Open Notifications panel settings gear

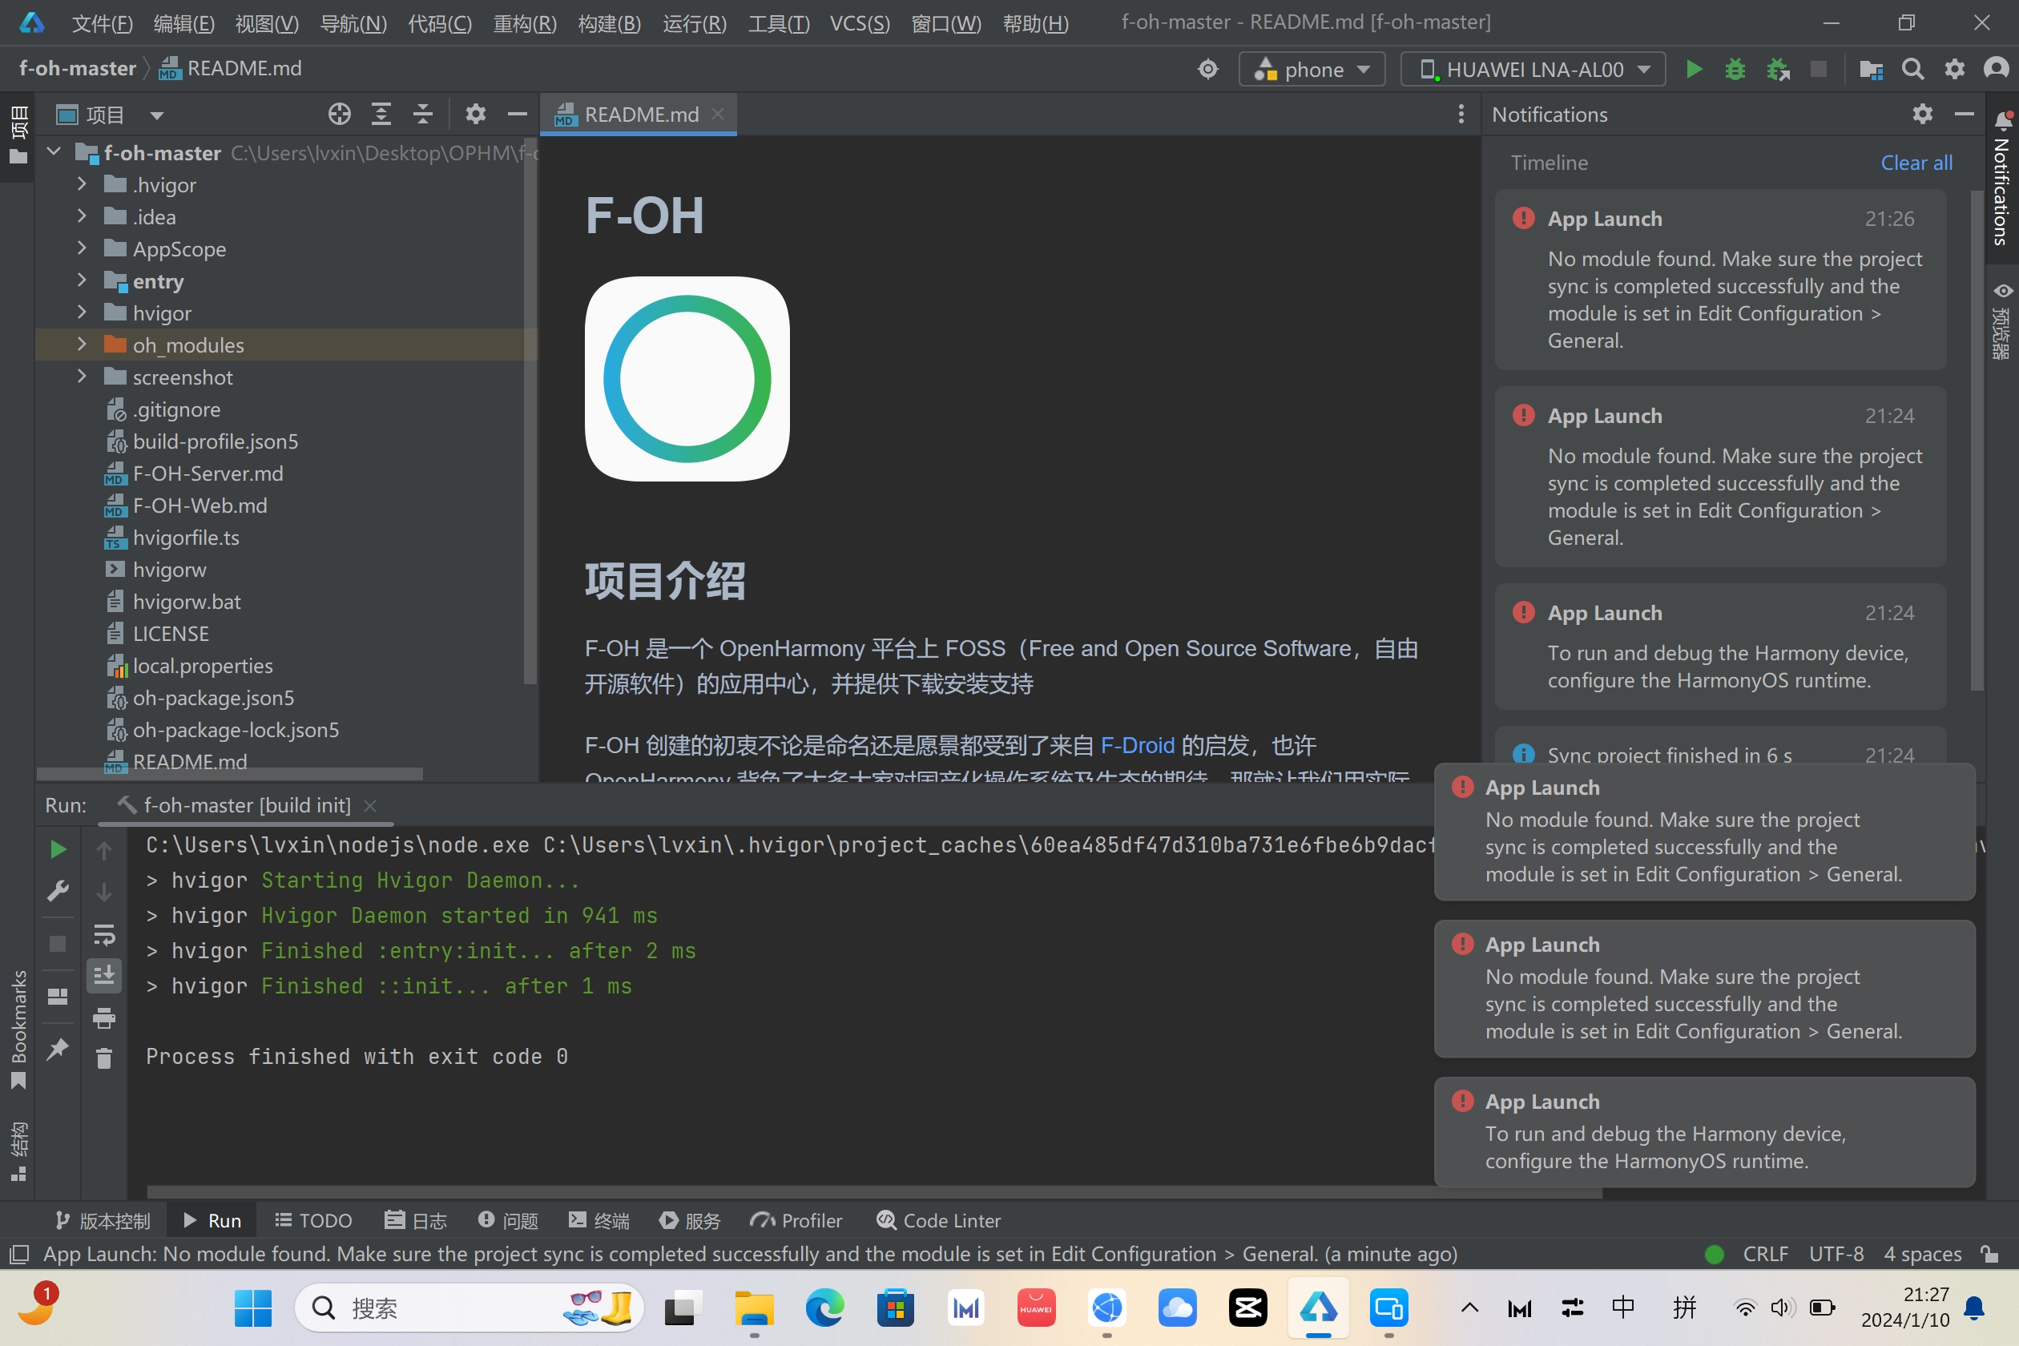(1923, 113)
